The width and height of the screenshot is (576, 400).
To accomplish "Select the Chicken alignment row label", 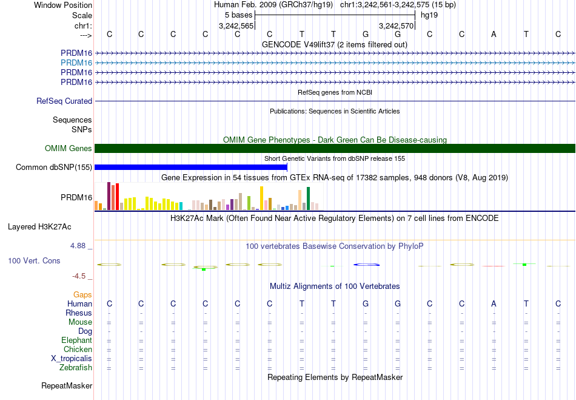I will [x=78, y=349].
